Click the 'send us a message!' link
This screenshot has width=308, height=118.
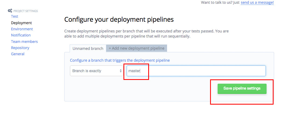click(x=257, y=2)
